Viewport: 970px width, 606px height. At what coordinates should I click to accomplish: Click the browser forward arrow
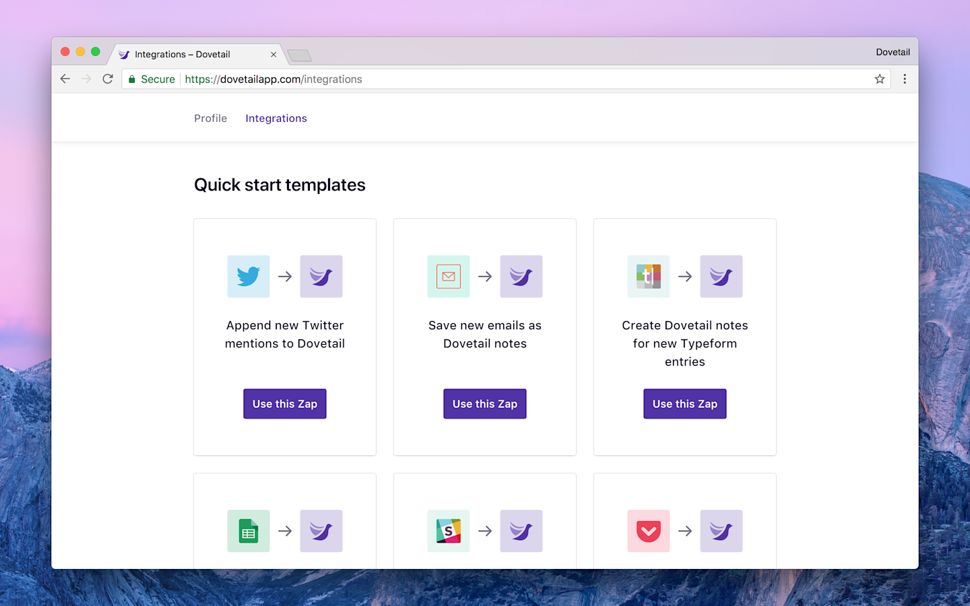[x=86, y=79]
